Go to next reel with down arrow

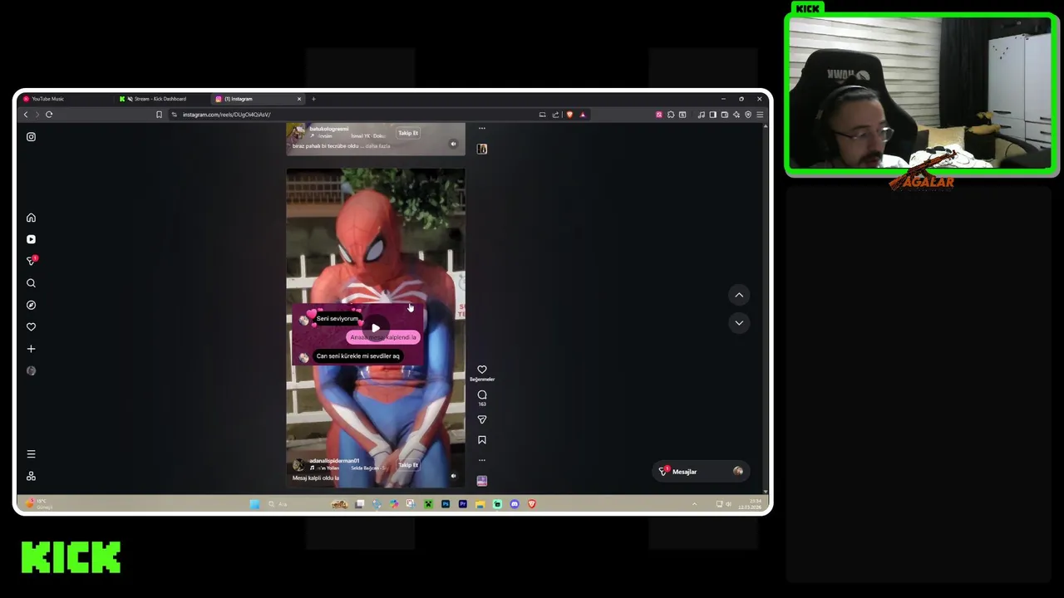tap(738, 322)
